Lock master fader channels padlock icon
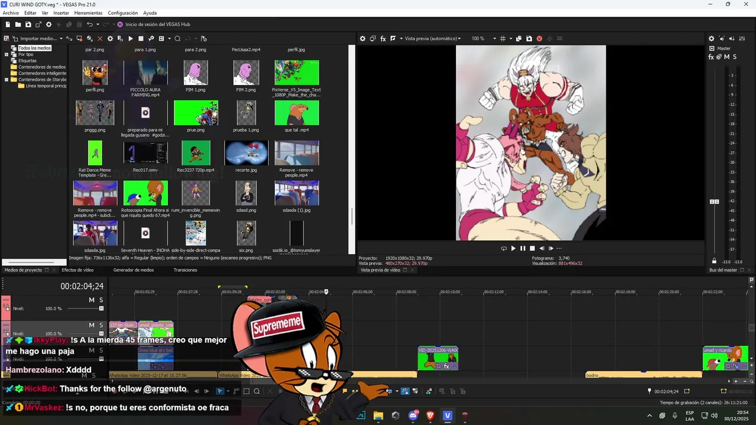 tap(714, 261)
